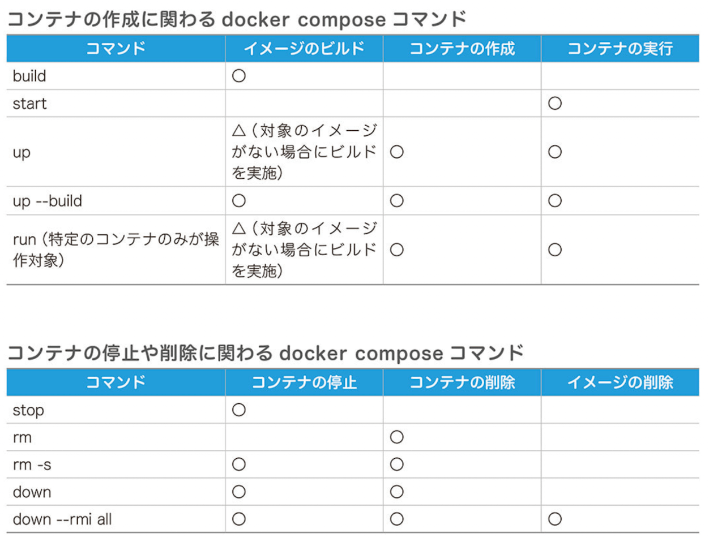Click the image delete circle for down --rmi all
The width and height of the screenshot is (709, 542).
(x=554, y=519)
